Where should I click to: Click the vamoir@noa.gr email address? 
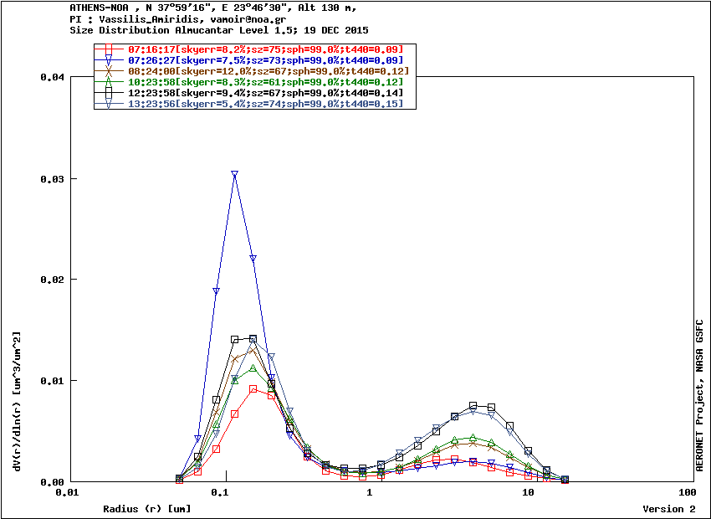(248, 19)
